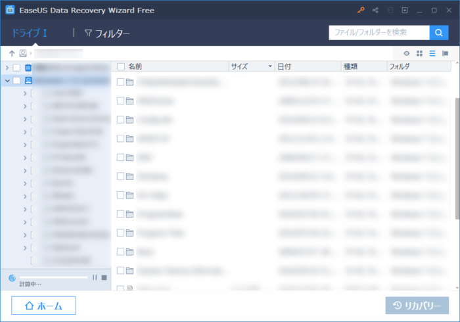460x322 pixels.
Task: Collapse the expanded drive tree node
Action: click(7, 81)
